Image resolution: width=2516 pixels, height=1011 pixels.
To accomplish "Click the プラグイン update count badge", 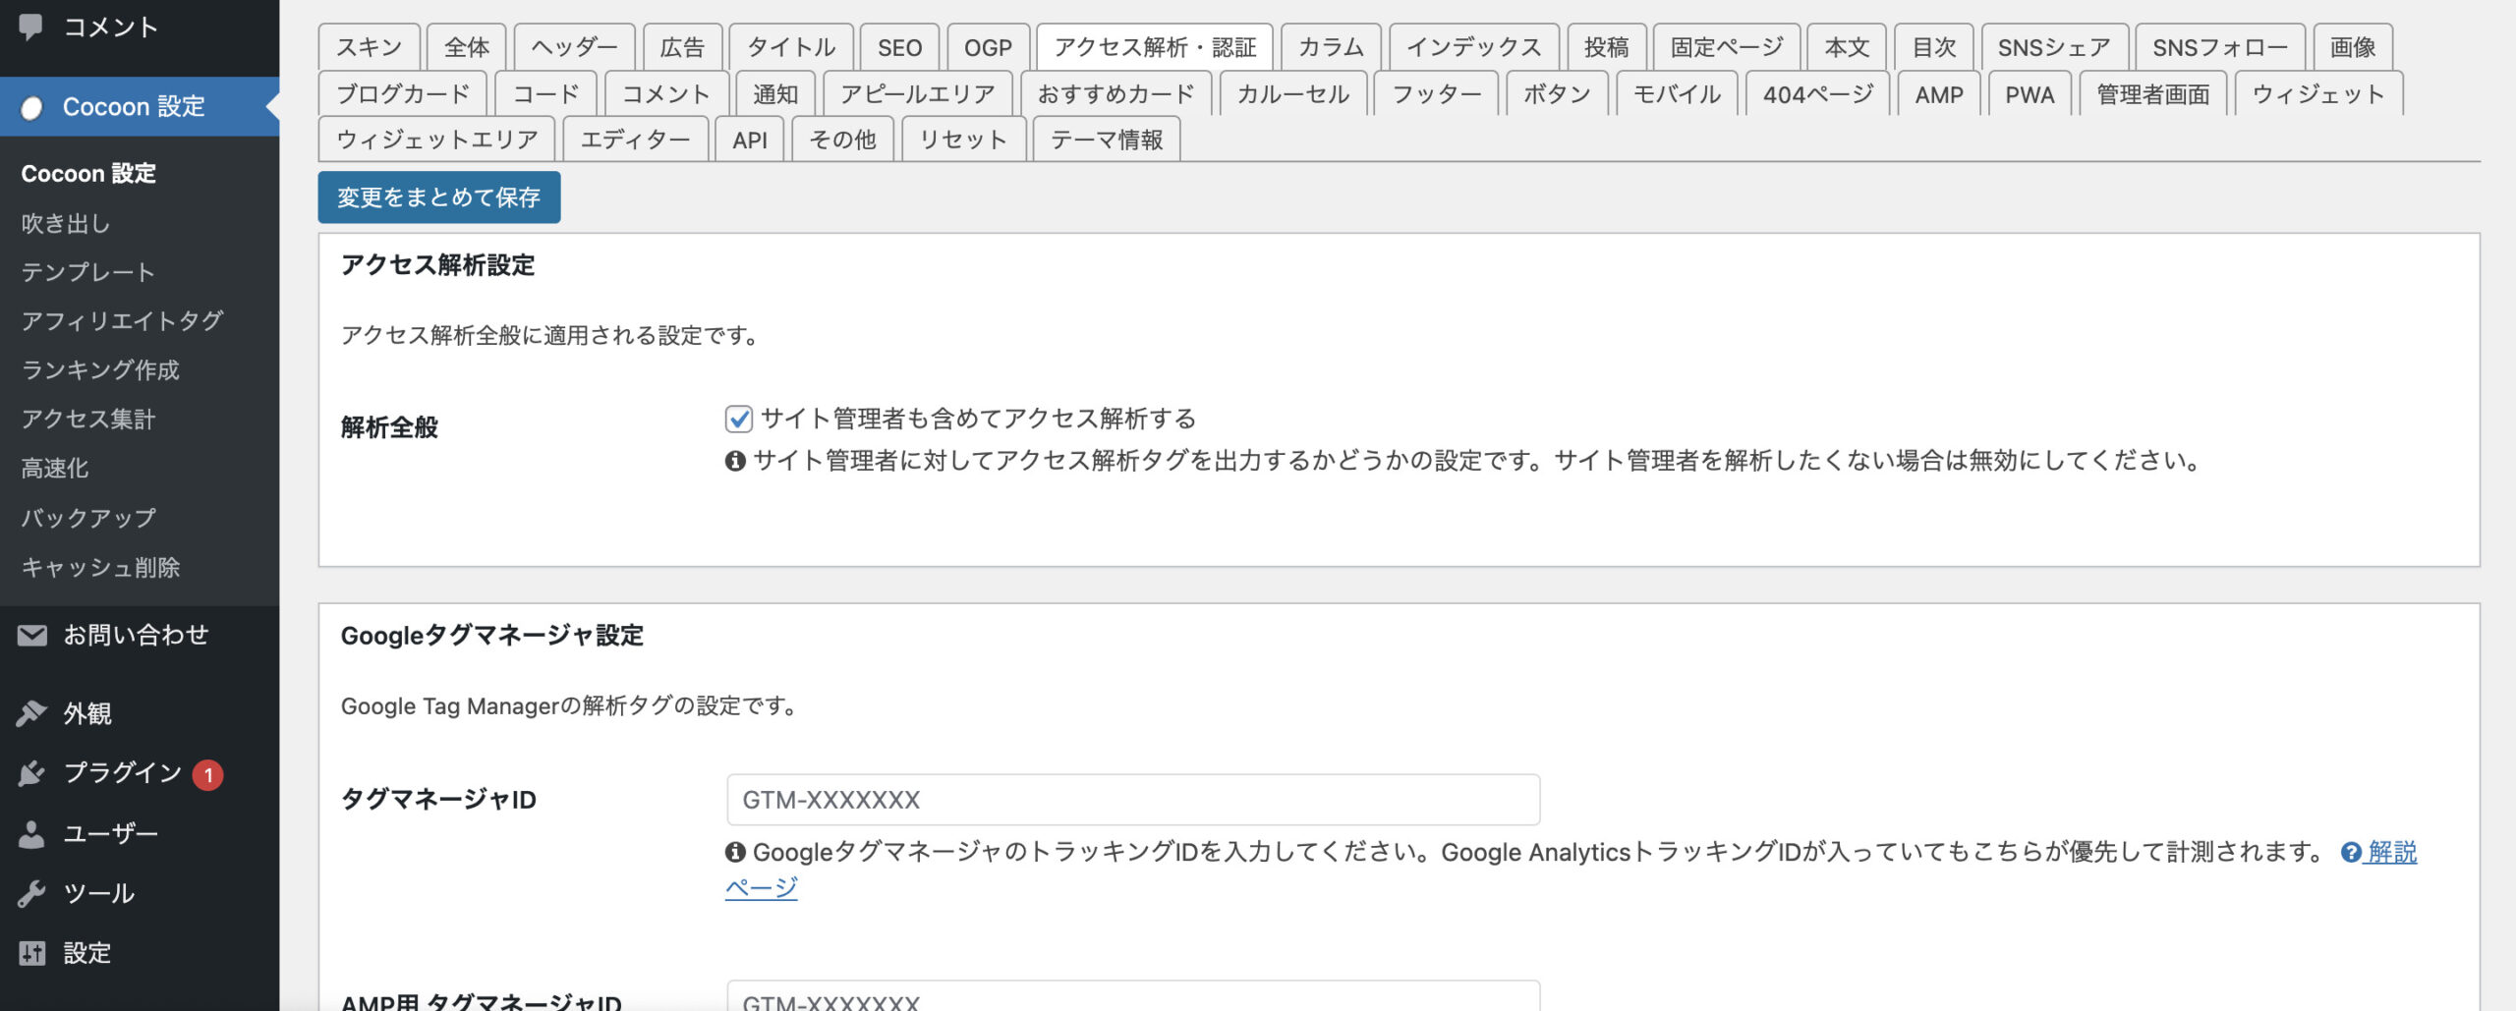I will (208, 775).
